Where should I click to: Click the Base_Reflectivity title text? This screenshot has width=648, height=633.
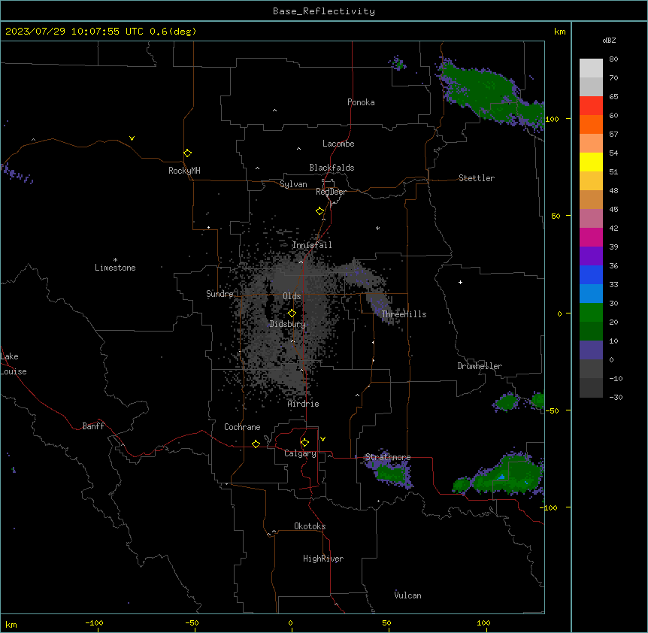click(324, 11)
